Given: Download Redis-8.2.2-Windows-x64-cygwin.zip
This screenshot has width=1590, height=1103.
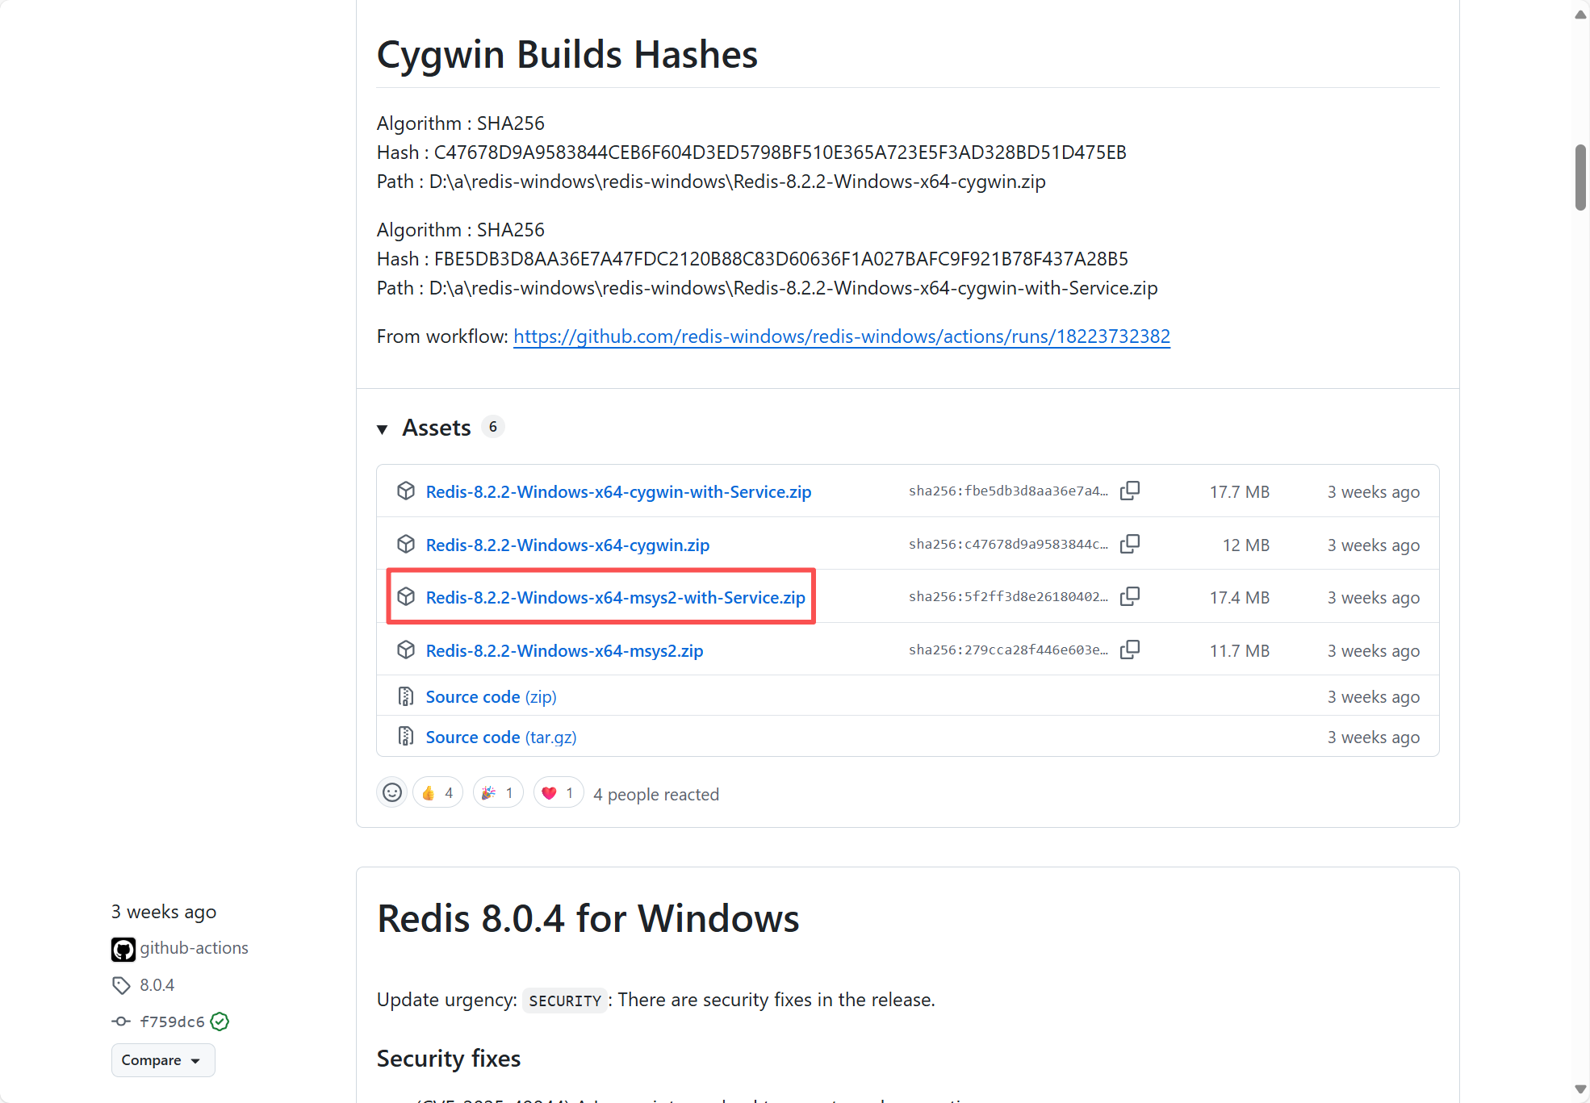Looking at the screenshot, I should click(567, 545).
